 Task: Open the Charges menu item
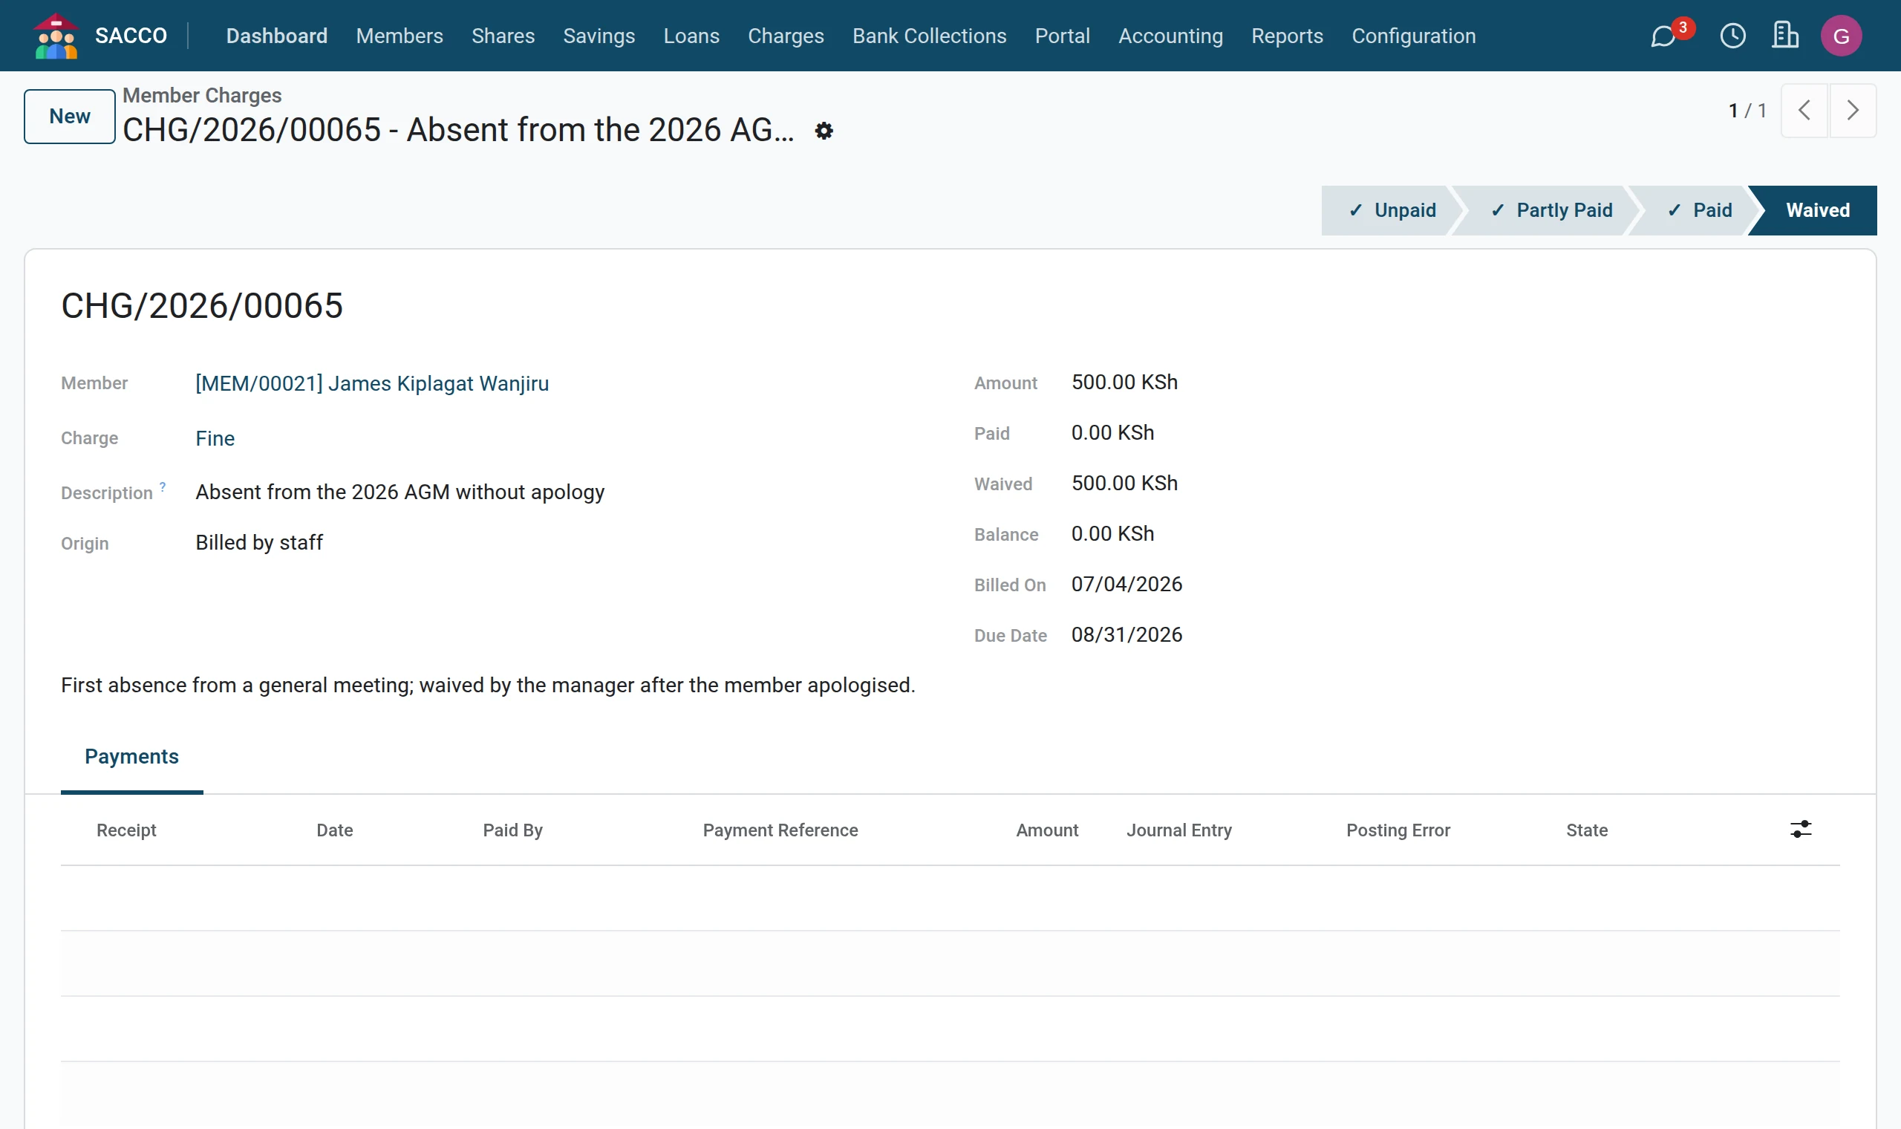click(786, 36)
